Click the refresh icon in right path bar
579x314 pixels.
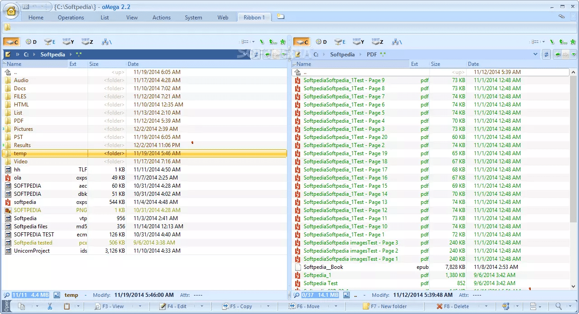coord(547,55)
